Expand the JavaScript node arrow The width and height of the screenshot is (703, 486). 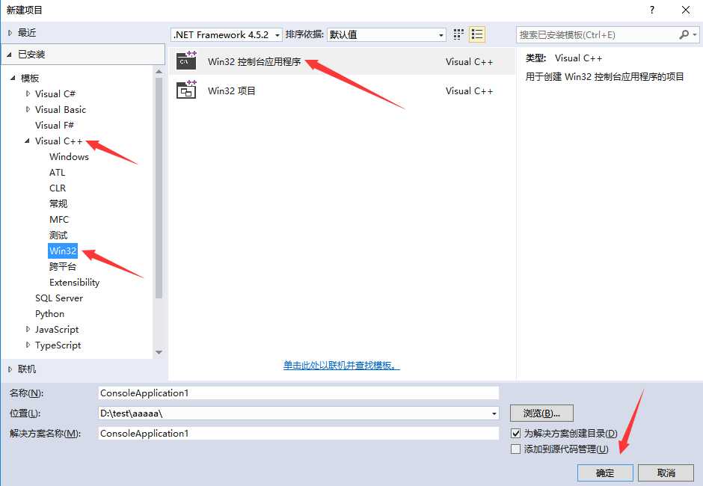(28, 330)
